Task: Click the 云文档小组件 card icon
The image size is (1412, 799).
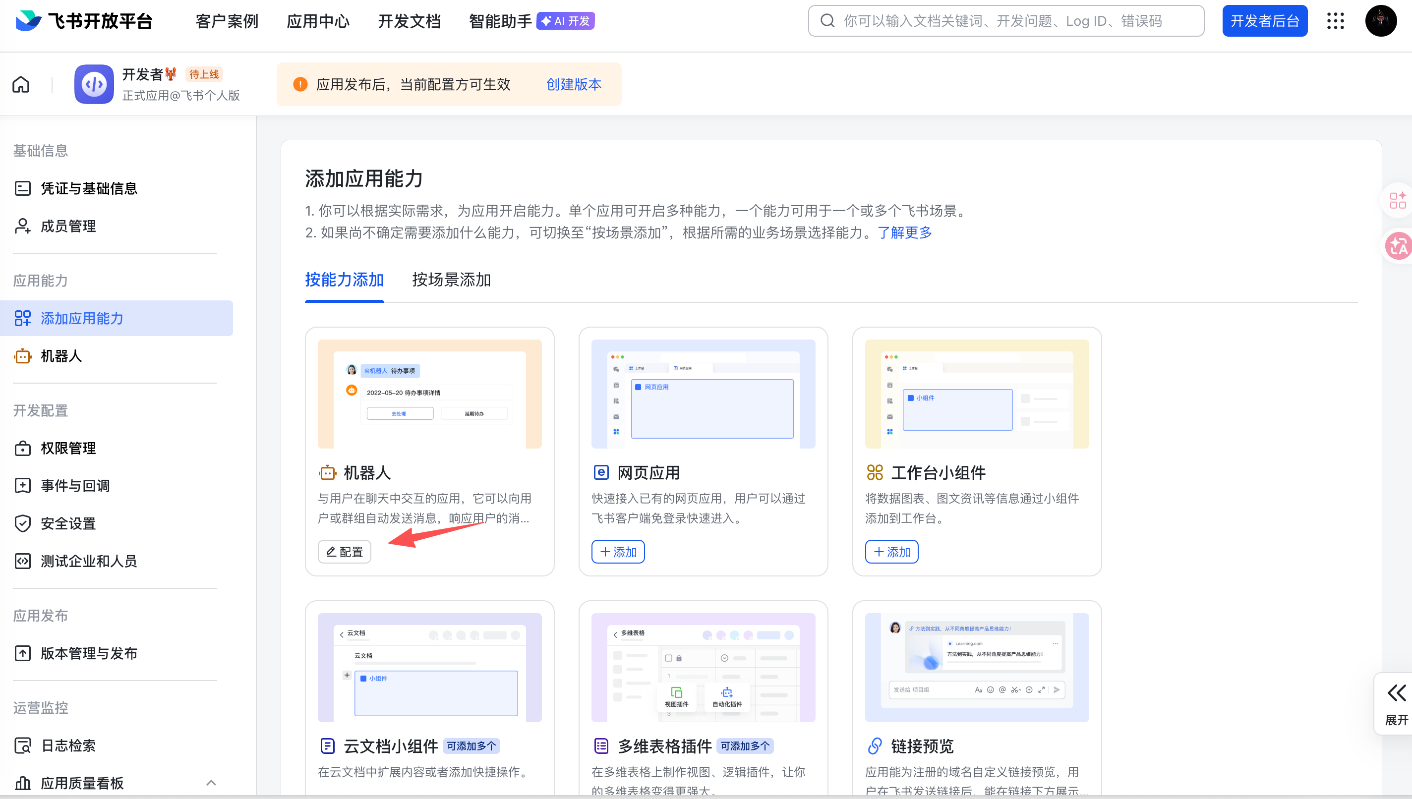Action: tap(327, 746)
